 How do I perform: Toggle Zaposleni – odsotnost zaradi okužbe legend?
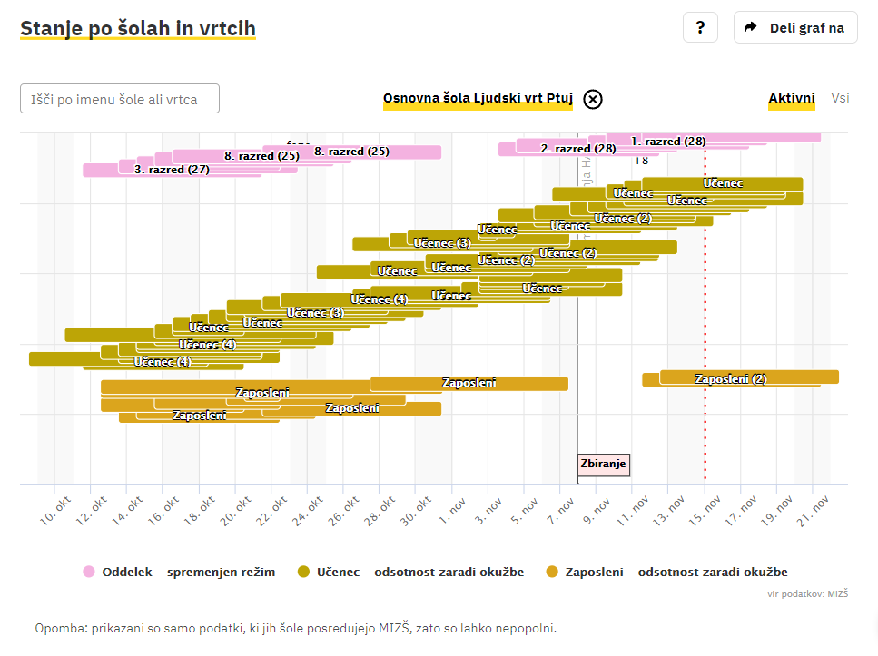click(x=676, y=572)
